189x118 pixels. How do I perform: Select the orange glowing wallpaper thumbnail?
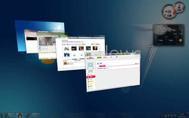point(95,48)
